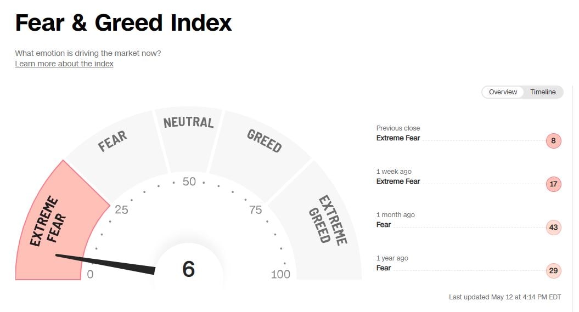Open Learn more about the index link
579x312 pixels.
pos(64,64)
